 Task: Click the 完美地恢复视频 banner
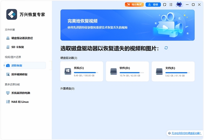click(127, 25)
